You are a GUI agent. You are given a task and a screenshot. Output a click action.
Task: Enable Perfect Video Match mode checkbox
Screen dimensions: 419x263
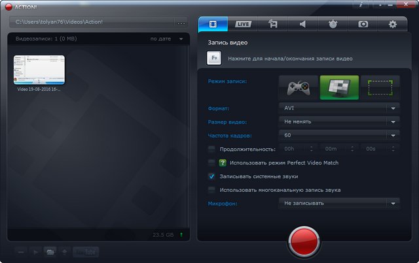tap(211, 162)
